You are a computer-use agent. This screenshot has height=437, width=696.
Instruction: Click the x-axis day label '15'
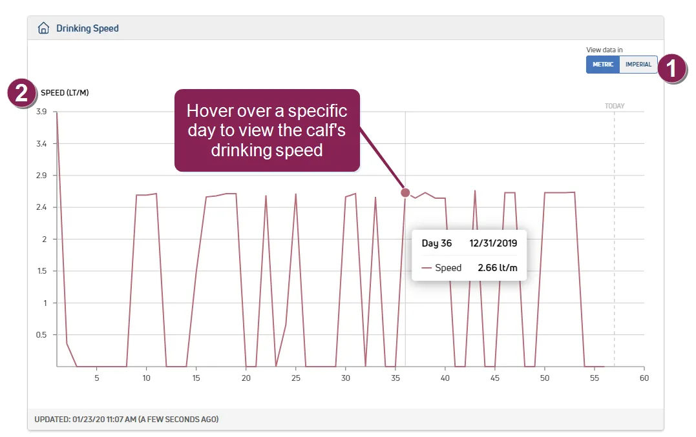pyautogui.click(x=196, y=378)
